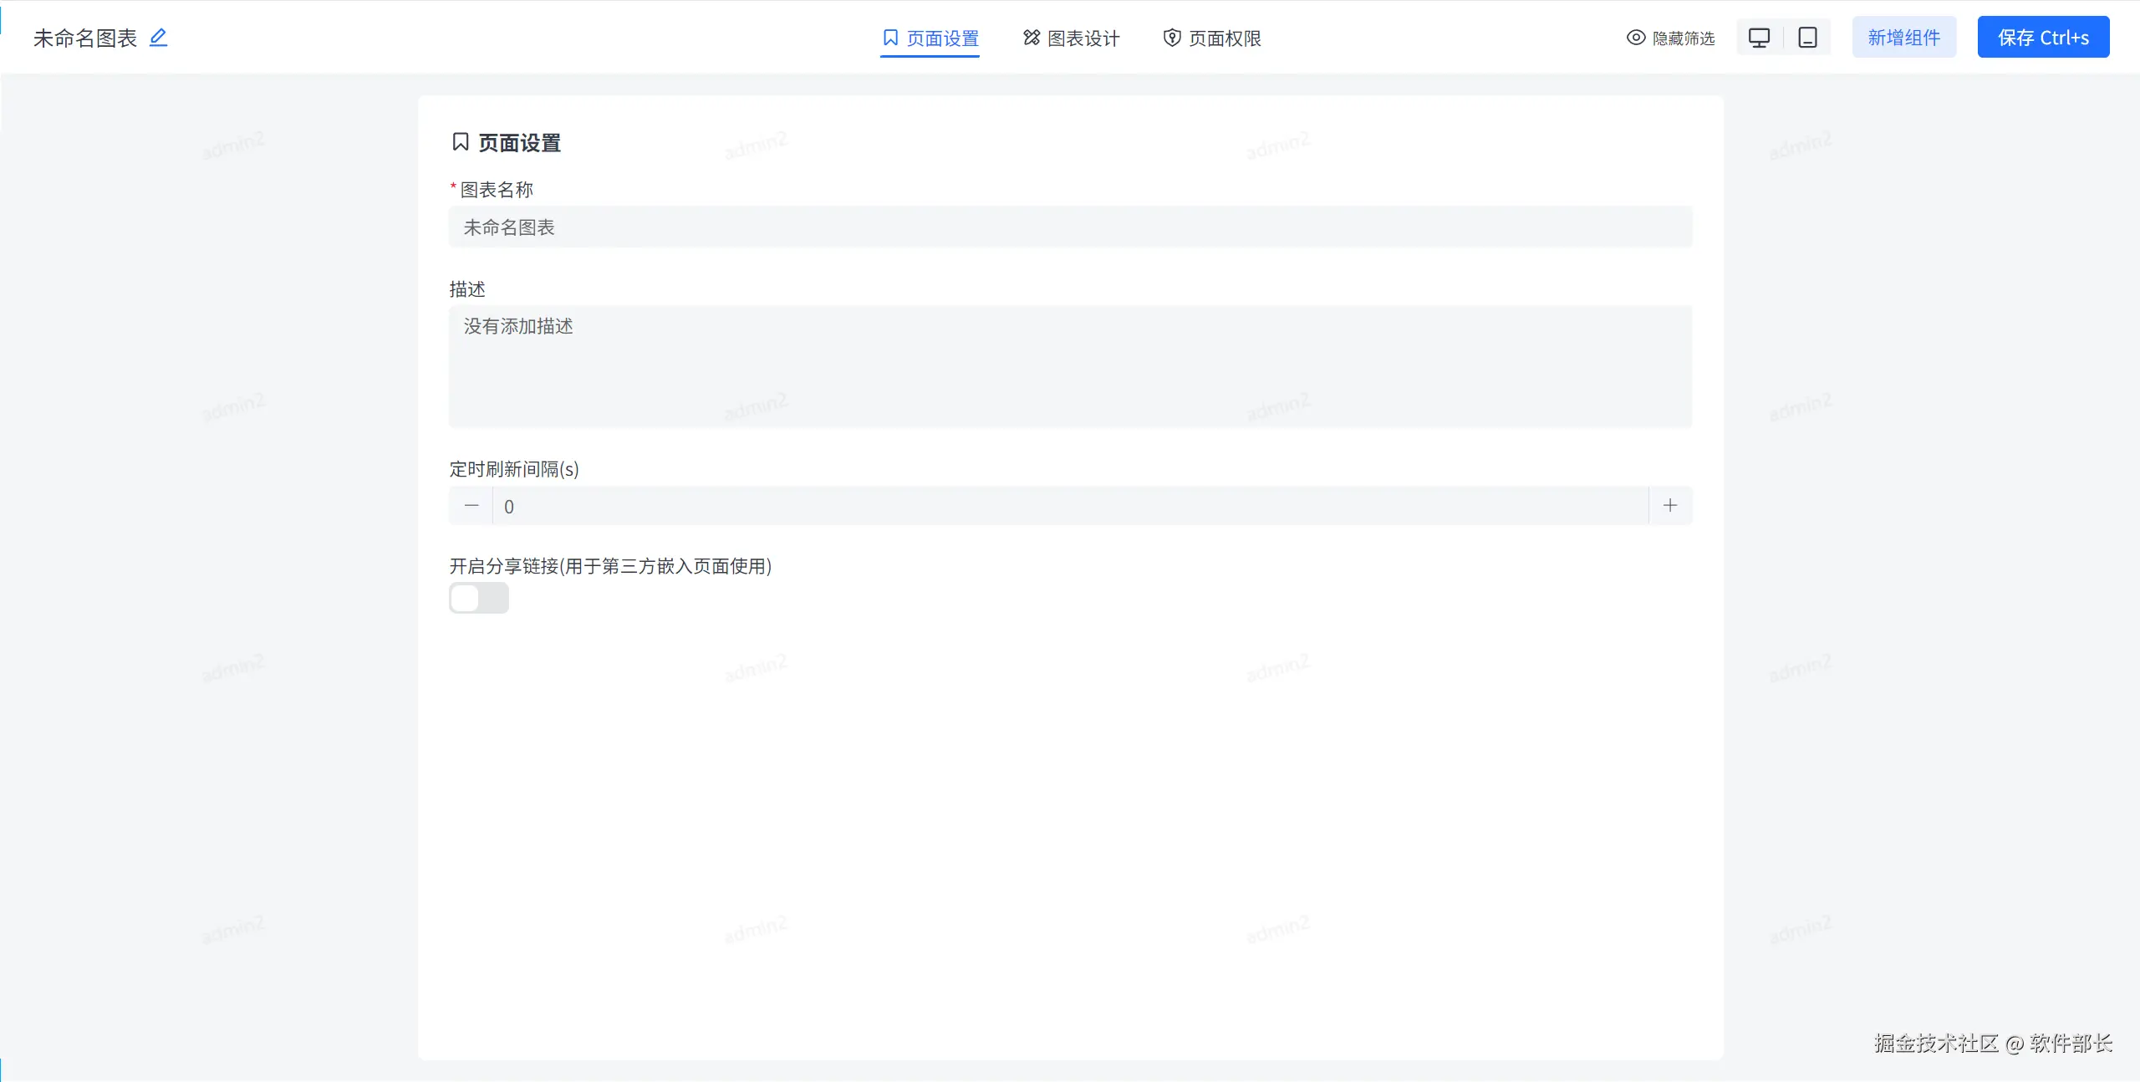The height and width of the screenshot is (1082, 2140).
Task: Click bookmark icon in 页面设置 section heading
Action: pos(461,142)
